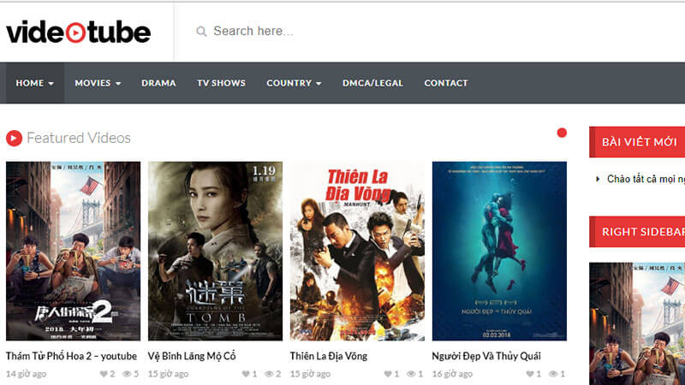Click title link Thiên La Địa Võng
The image size is (685, 385).
coord(329,356)
